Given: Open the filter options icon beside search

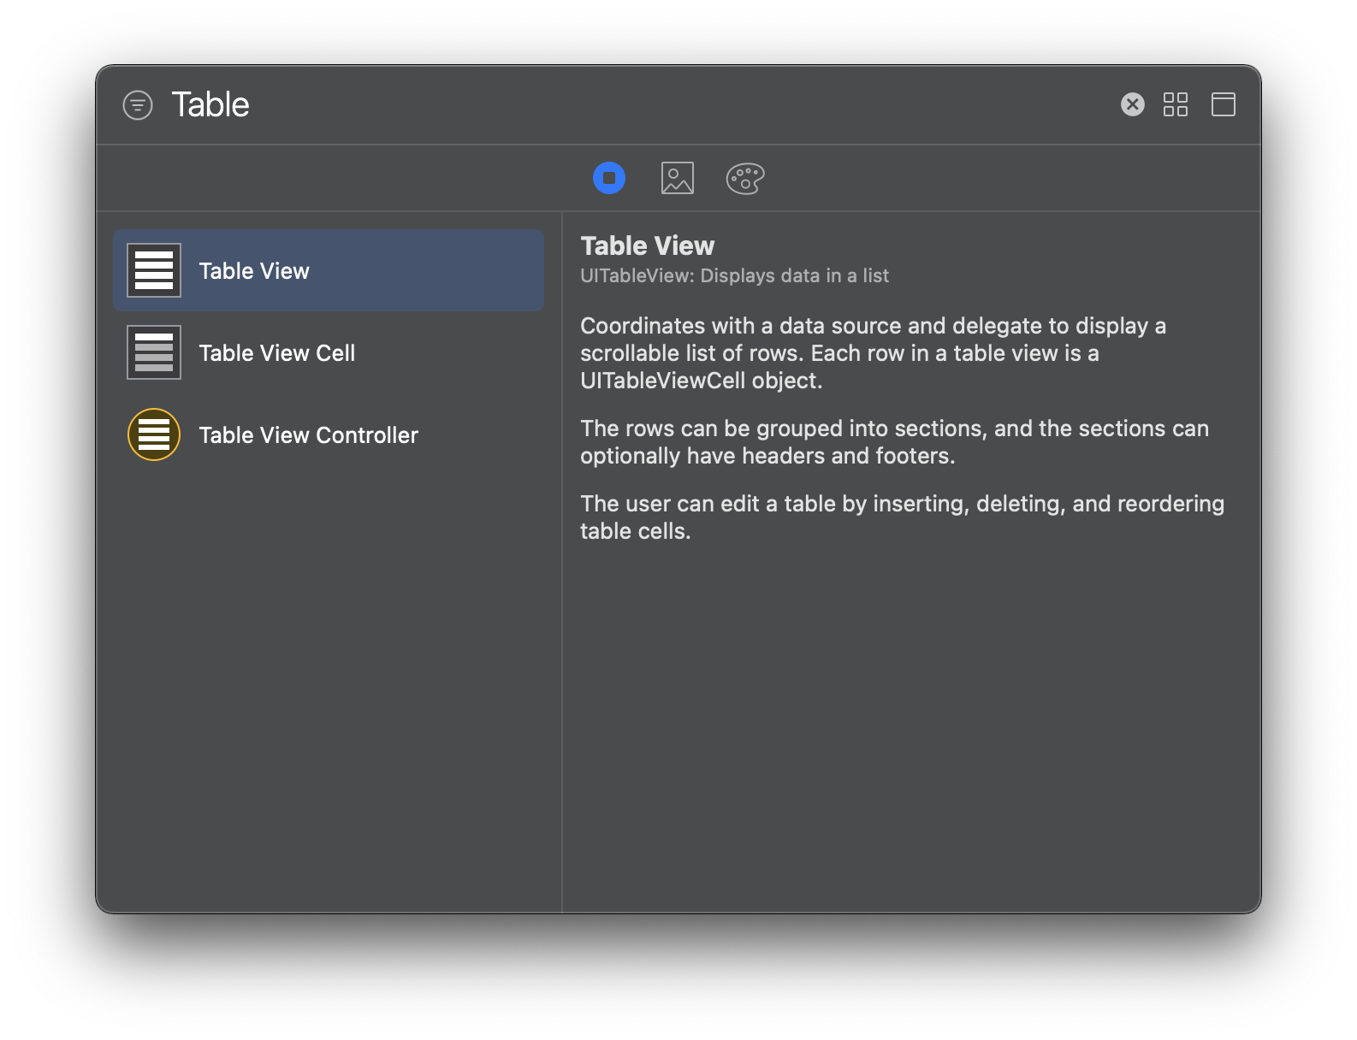Looking at the screenshot, I should (x=138, y=105).
